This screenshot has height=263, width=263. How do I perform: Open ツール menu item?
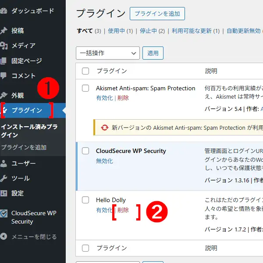pyautogui.click(x=21, y=178)
